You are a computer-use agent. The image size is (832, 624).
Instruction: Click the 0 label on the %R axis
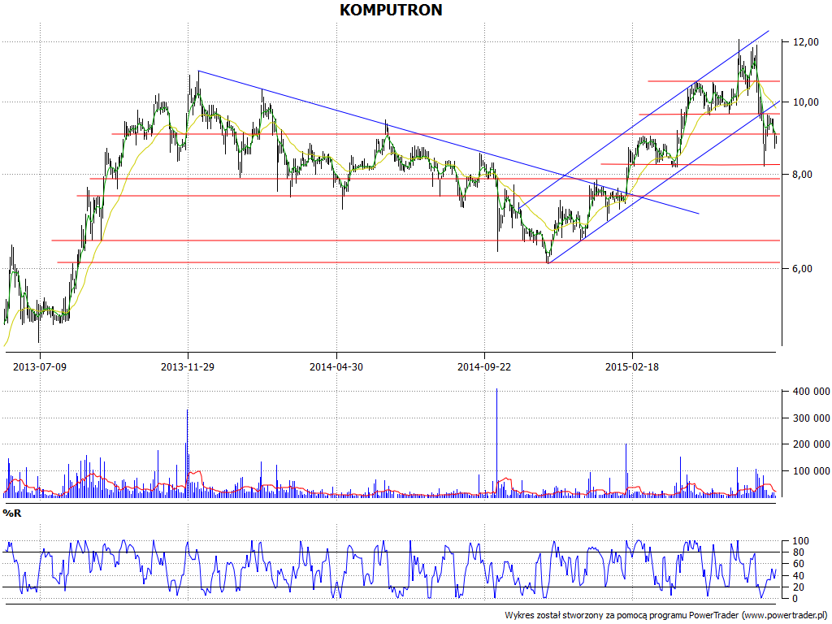[x=795, y=599]
